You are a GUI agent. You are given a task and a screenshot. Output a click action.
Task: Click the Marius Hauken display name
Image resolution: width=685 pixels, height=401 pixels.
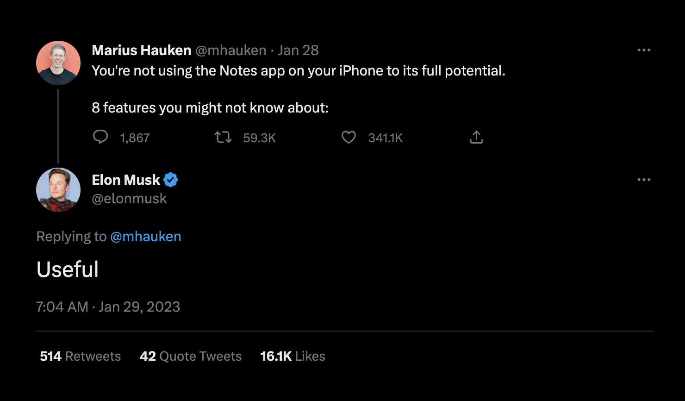pos(141,50)
